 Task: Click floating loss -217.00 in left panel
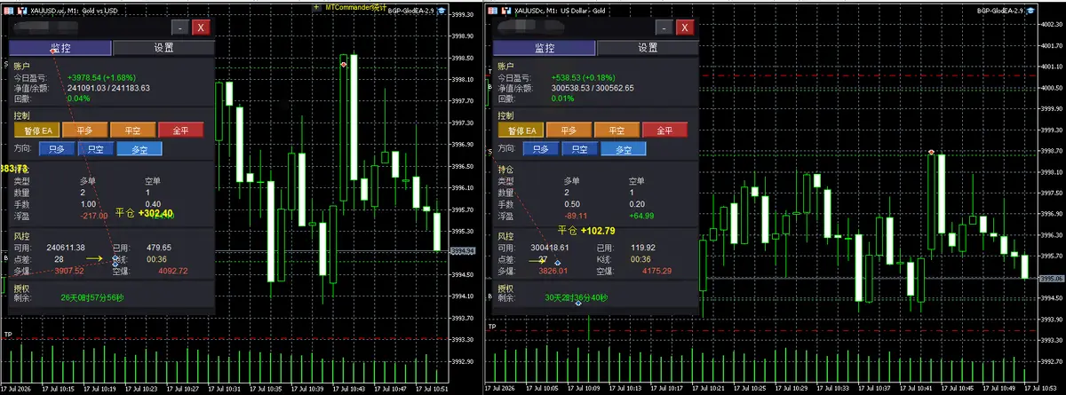[93, 216]
